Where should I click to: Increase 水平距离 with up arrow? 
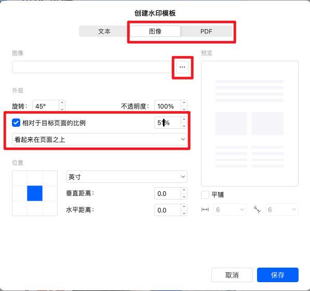coord(184,207)
